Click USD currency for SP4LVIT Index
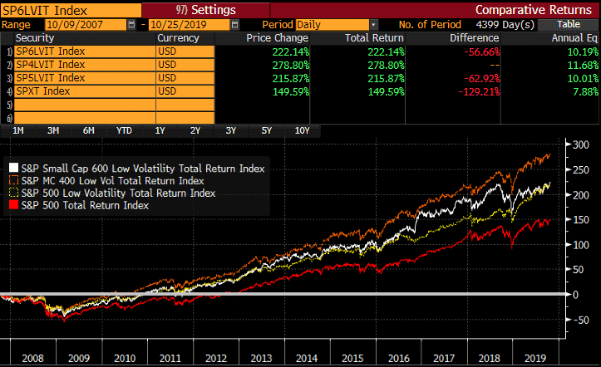Screen dimensions: 601x367 [x=185, y=65]
